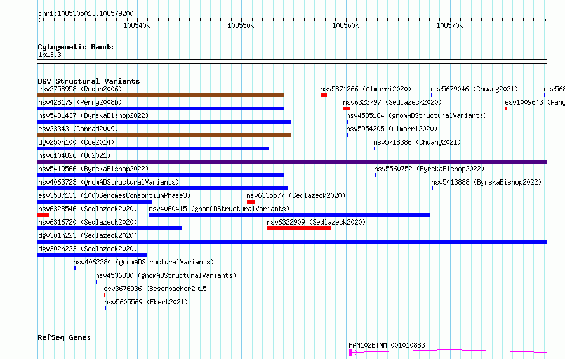Click the nsv5431437 (ByrskaBishop2022) label

(93, 115)
